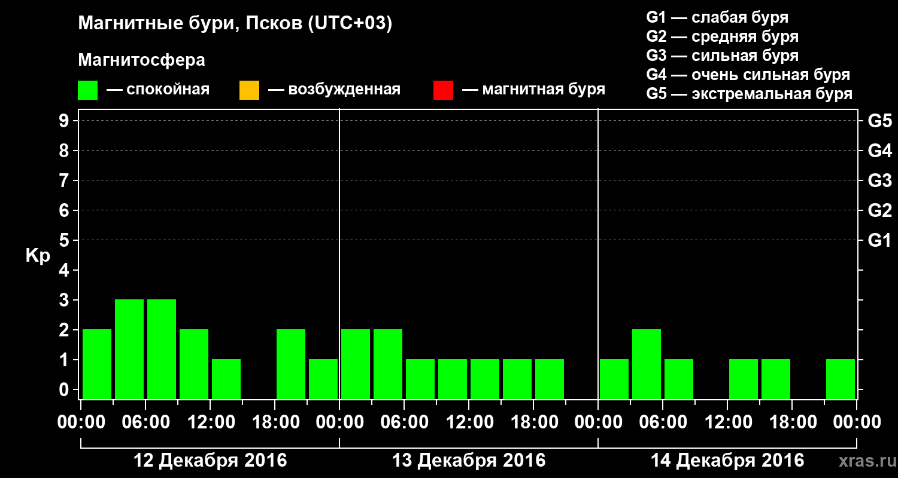
Task: Click 14 December's 12:00–15:00 bar (Kp 1)
Action: [744, 379]
